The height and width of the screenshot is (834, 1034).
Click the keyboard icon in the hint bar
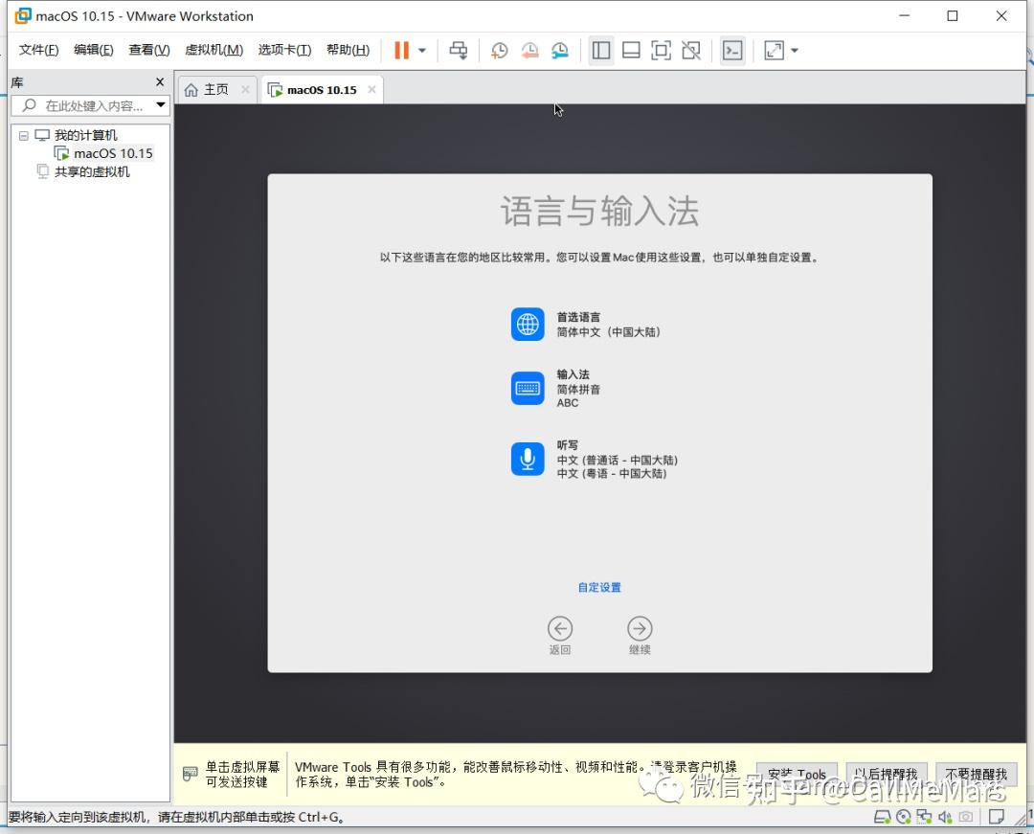[190, 774]
